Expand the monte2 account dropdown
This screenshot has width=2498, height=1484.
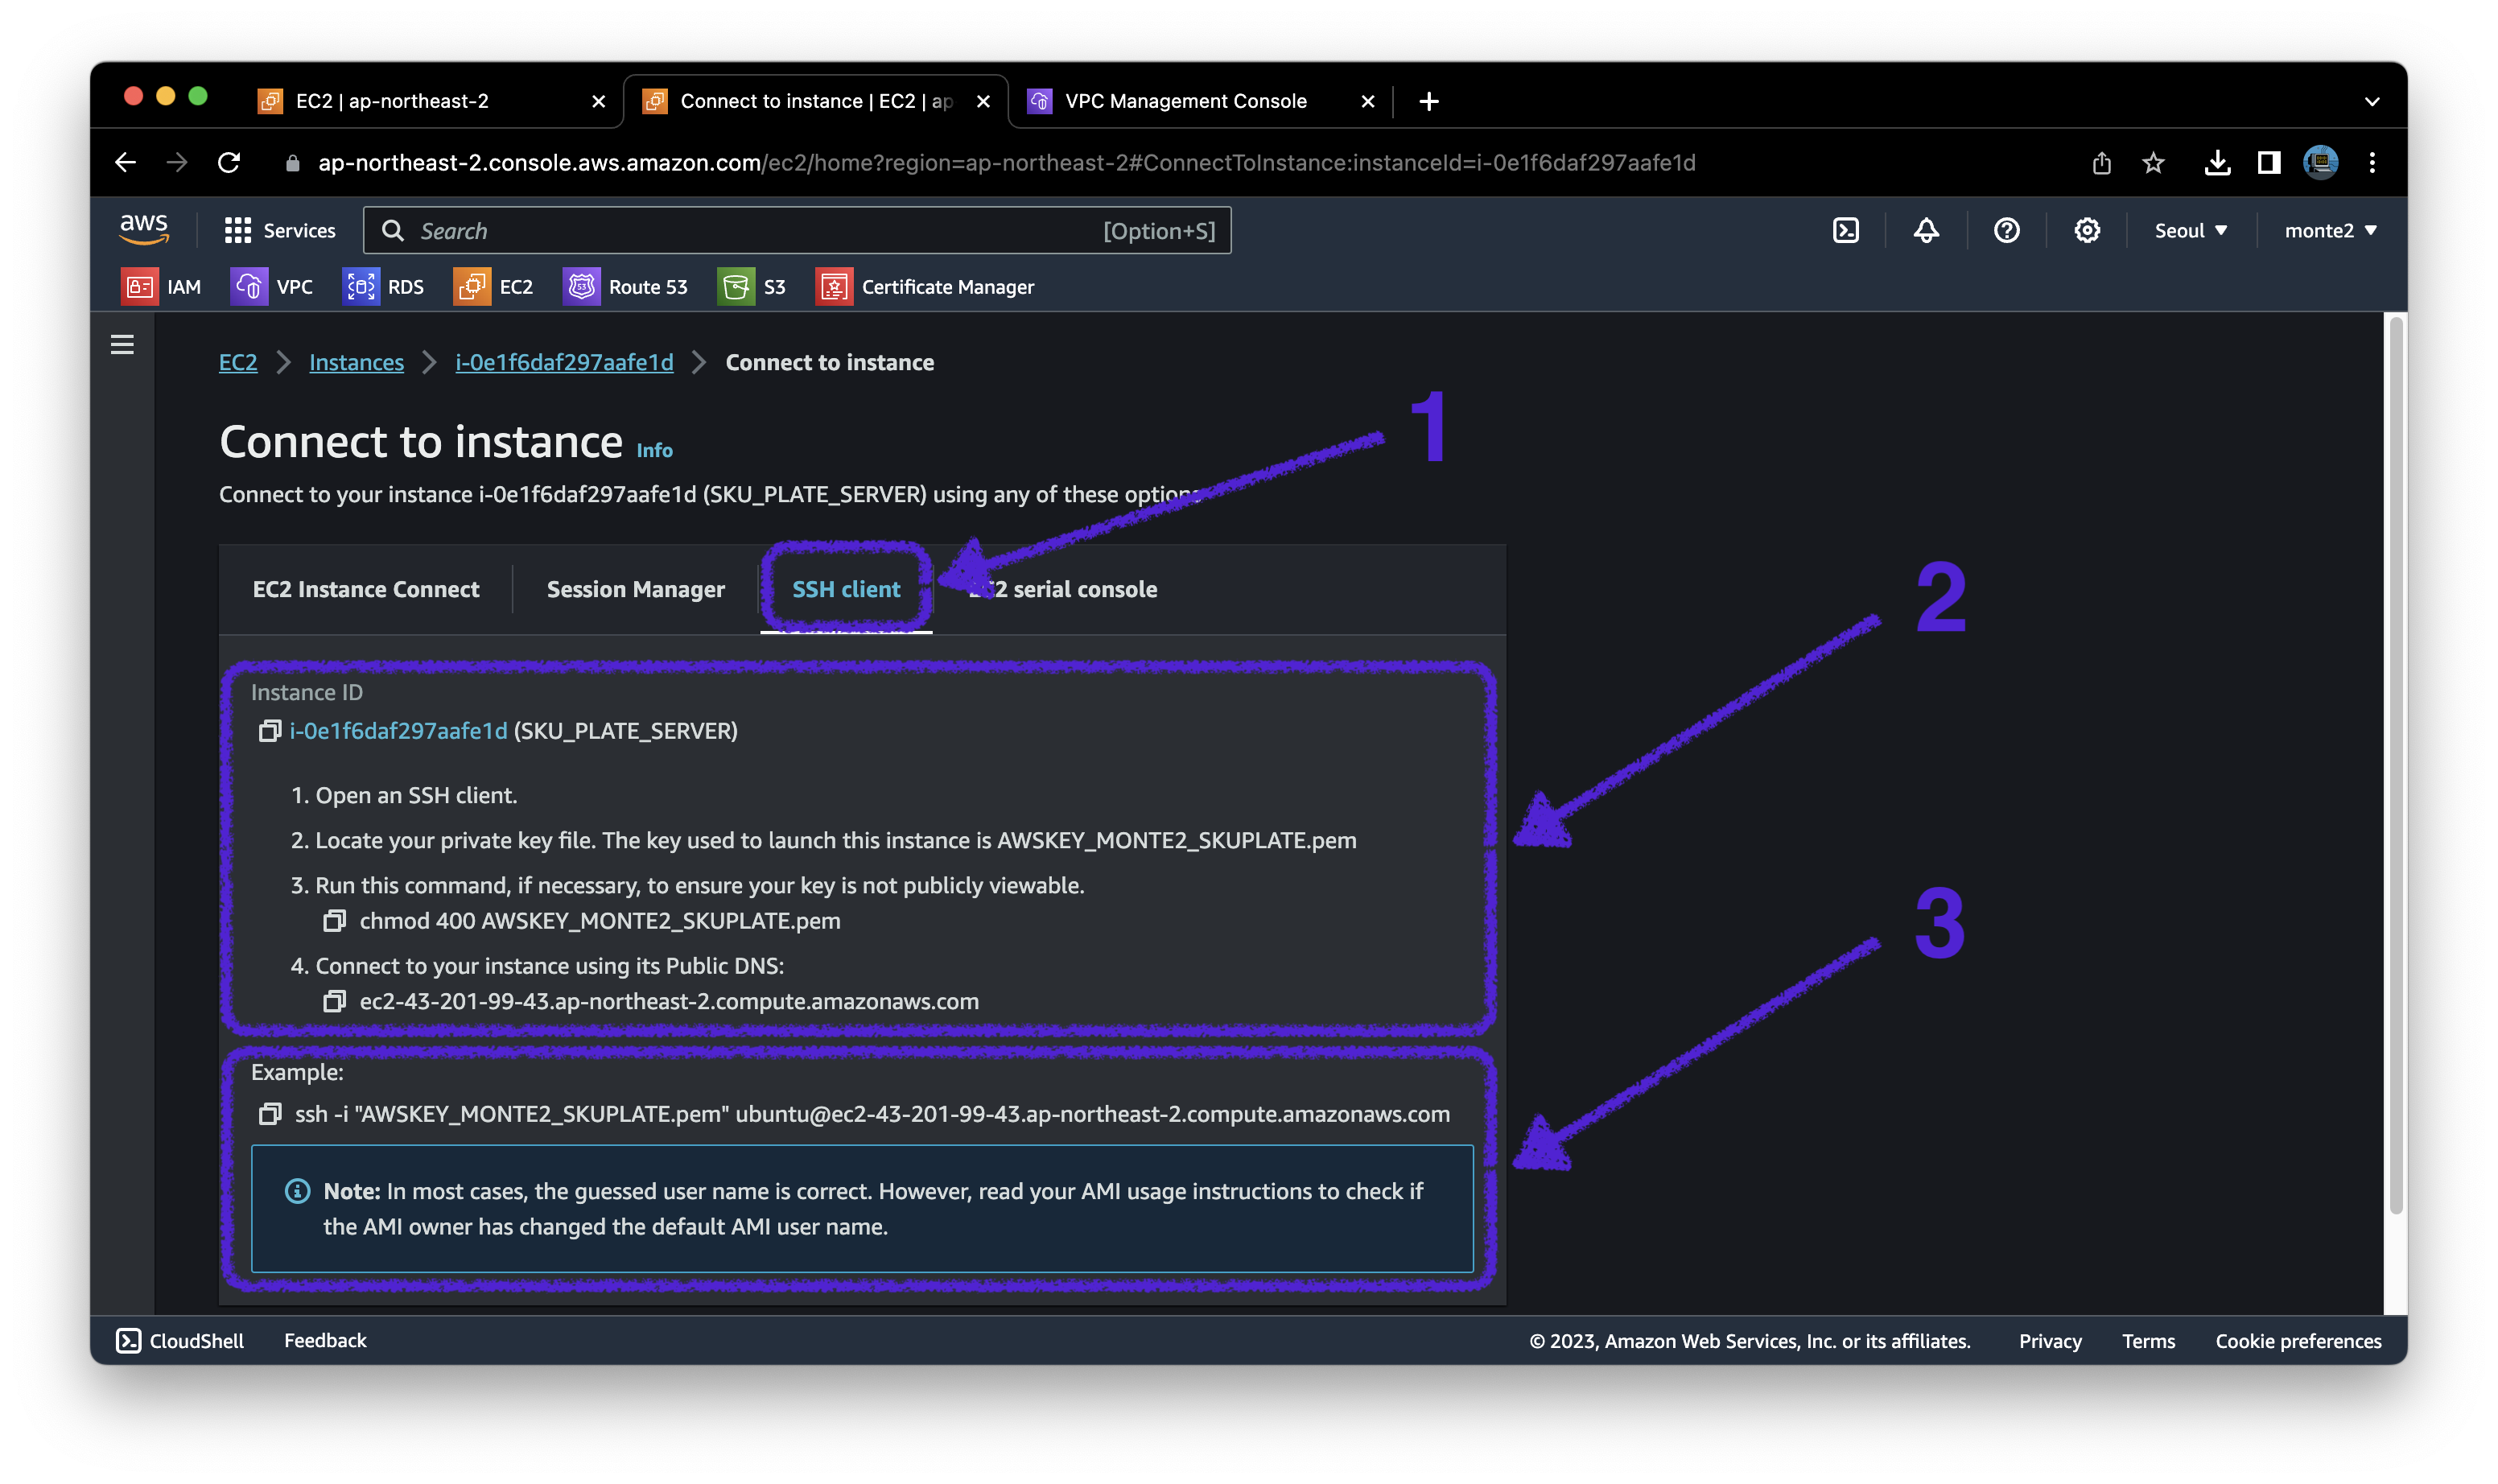2329,231
